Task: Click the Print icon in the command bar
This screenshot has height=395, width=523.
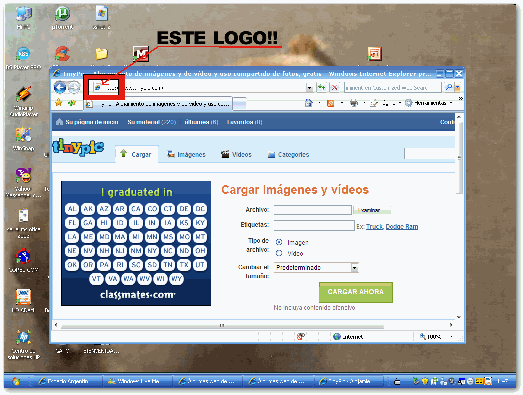Action: pyautogui.click(x=354, y=103)
